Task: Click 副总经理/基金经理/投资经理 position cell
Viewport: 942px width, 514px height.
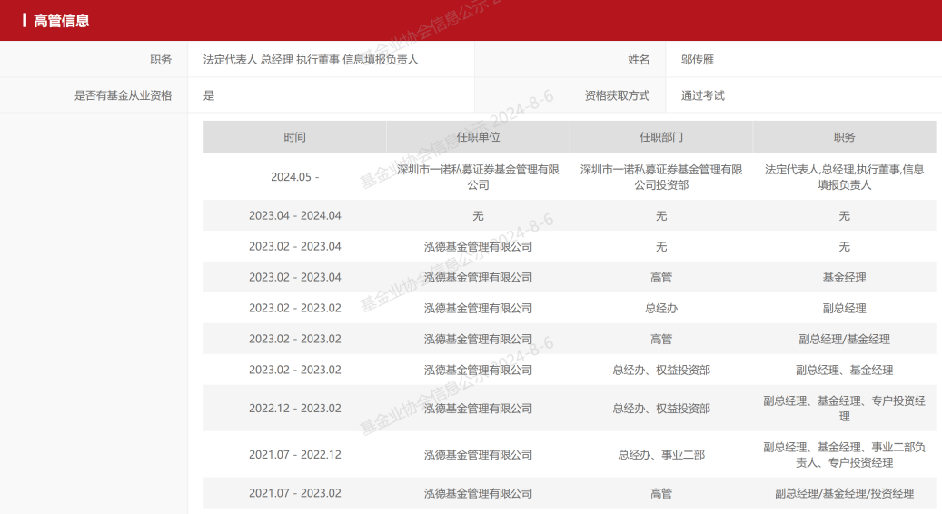Action: pos(844,493)
